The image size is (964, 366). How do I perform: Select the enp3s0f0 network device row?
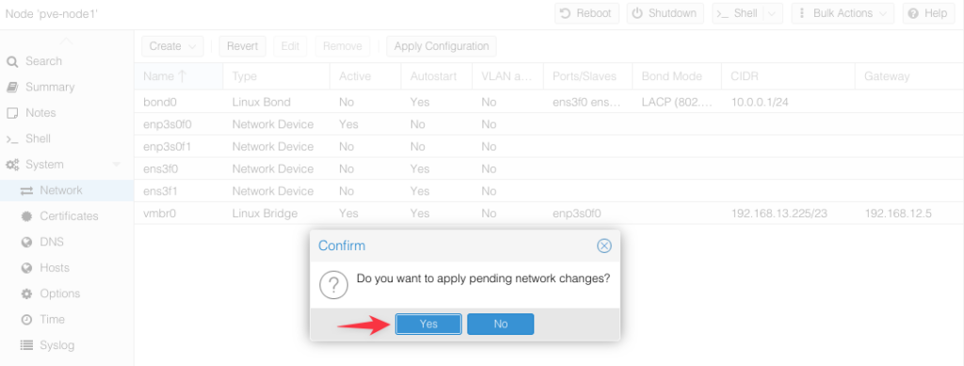[x=549, y=124]
